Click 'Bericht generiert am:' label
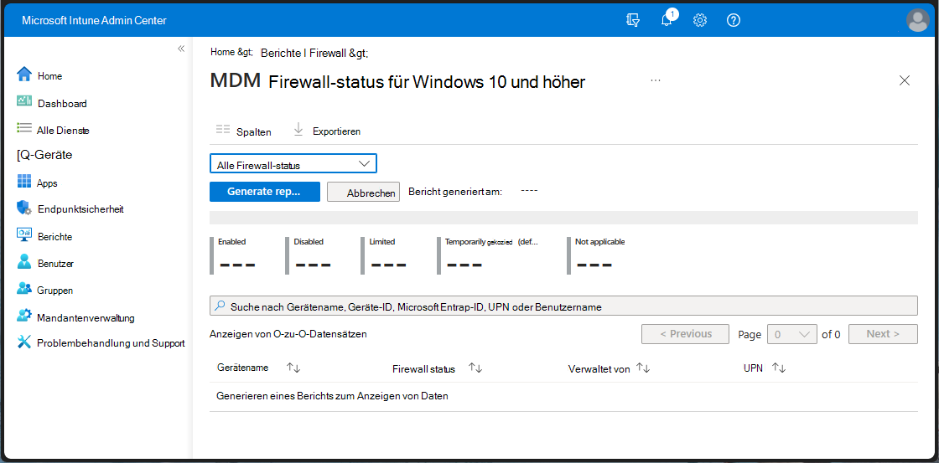Viewport: 939px width, 463px height. (x=455, y=192)
